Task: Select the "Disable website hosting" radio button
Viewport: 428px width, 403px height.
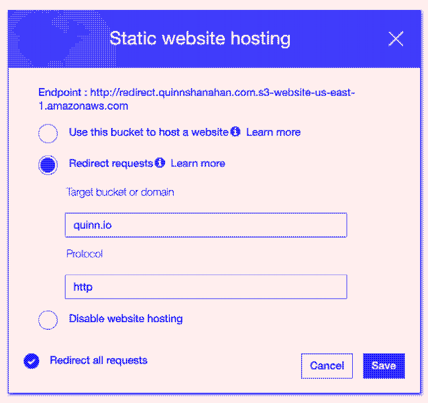Action: (48, 320)
